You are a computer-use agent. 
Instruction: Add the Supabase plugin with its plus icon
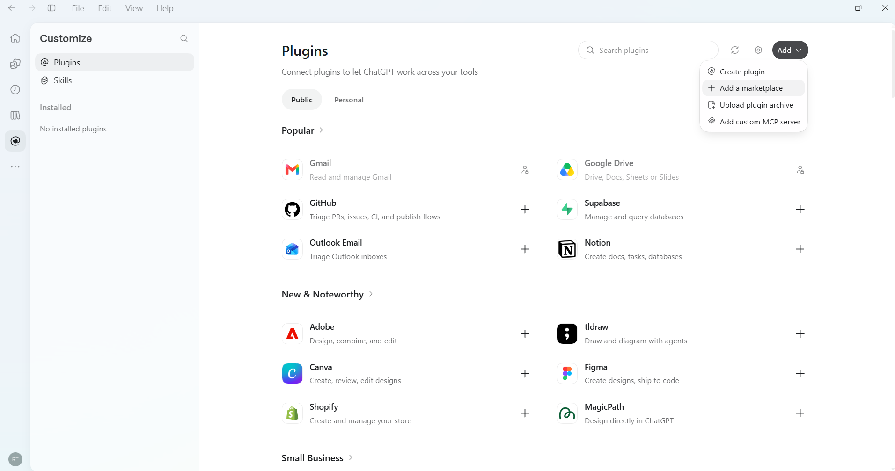tap(800, 210)
